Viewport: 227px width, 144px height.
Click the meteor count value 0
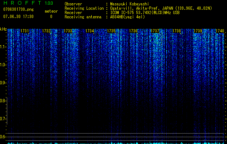pos(51,17)
